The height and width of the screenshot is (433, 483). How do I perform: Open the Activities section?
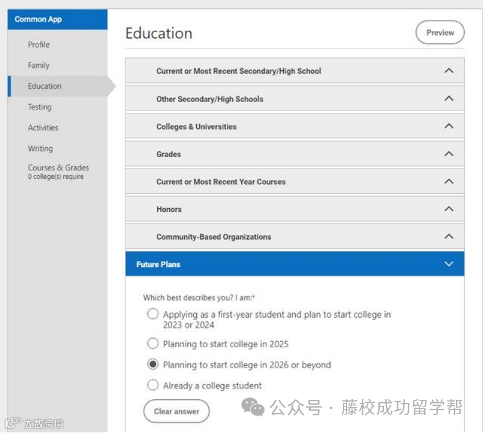point(43,127)
